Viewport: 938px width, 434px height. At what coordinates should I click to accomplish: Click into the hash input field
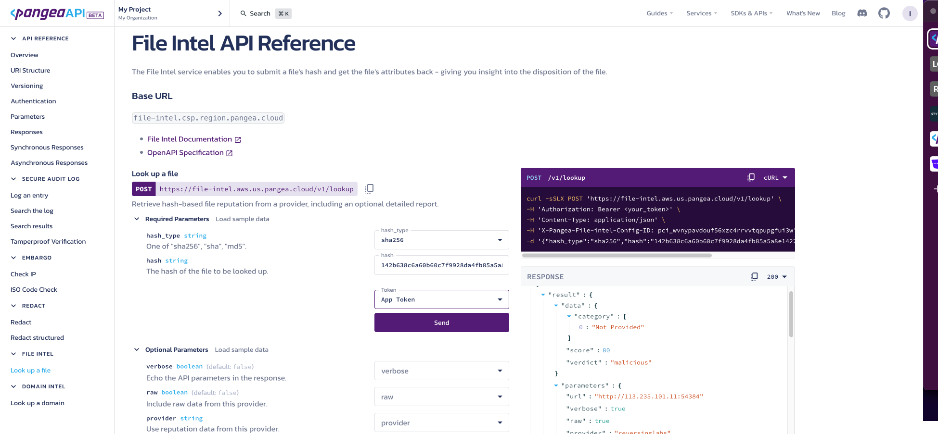441,265
